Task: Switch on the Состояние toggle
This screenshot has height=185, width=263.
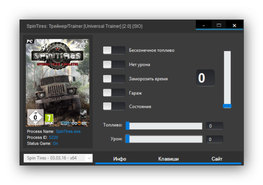Action: pos(114,106)
